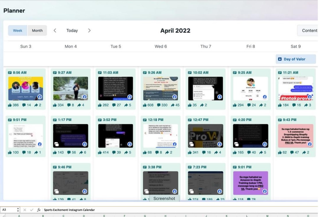Open Thu 12:47 PM ProVA post thumbnail
Image resolution: width=319 pixels, height=217 pixels.
(x=206, y=136)
